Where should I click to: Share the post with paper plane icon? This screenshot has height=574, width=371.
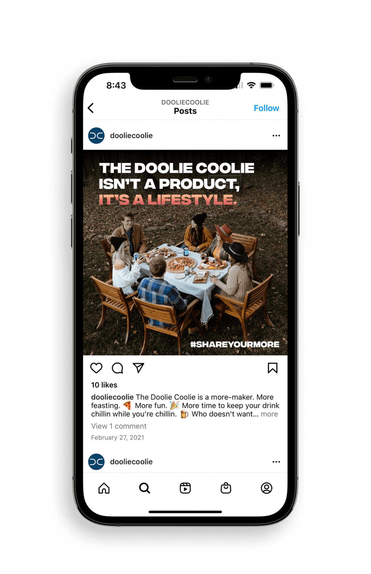tap(138, 368)
